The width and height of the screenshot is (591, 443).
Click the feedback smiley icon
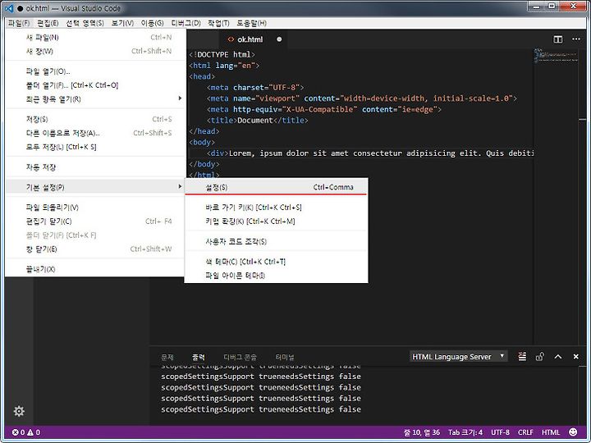point(573,432)
